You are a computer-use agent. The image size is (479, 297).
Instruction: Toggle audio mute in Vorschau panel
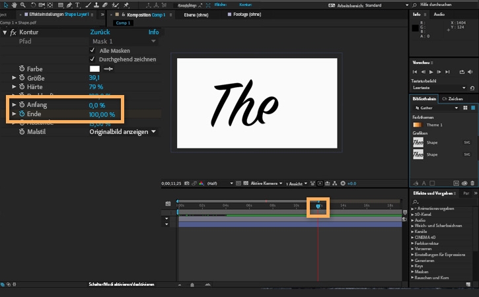coord(470,72)
